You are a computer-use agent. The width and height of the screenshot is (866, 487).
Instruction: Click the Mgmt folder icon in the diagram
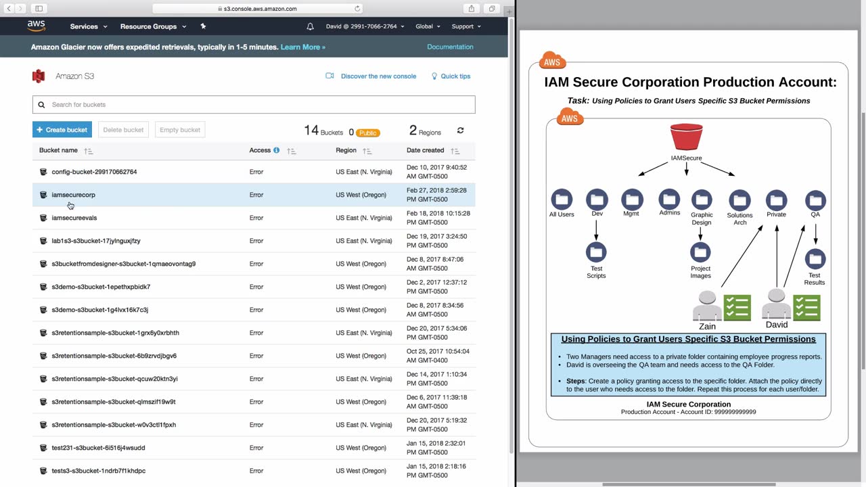[632, 200]
